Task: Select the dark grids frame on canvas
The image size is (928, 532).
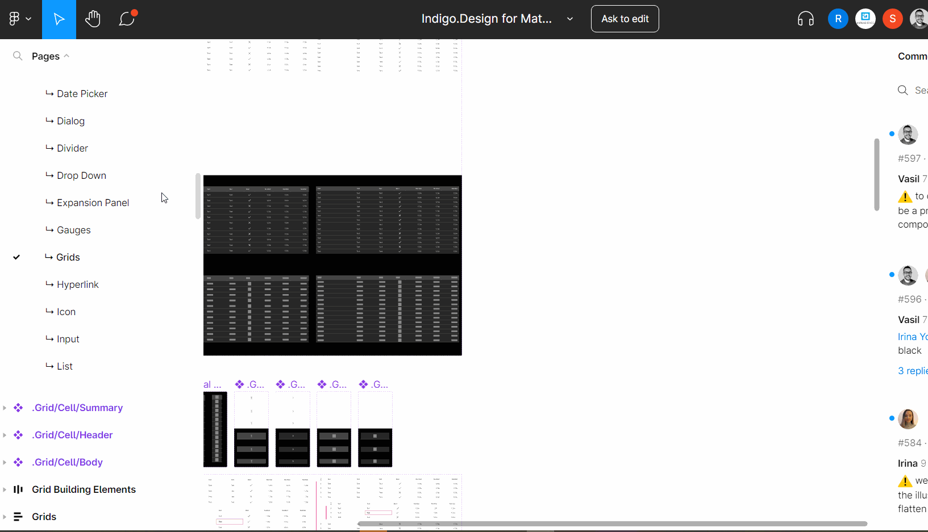Action: tap(332, 265)
